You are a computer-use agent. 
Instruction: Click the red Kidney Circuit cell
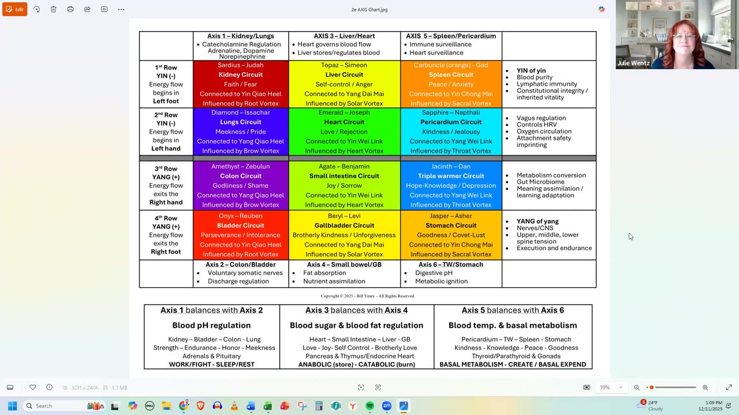(241, 84)
